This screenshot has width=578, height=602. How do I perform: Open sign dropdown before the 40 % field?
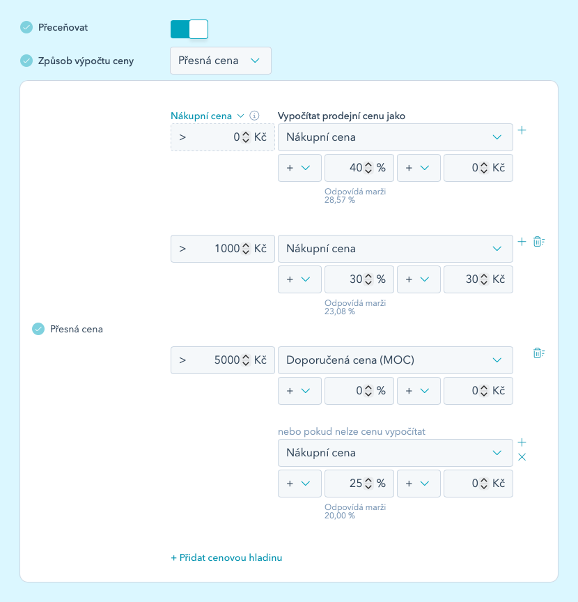coord(299,168)
